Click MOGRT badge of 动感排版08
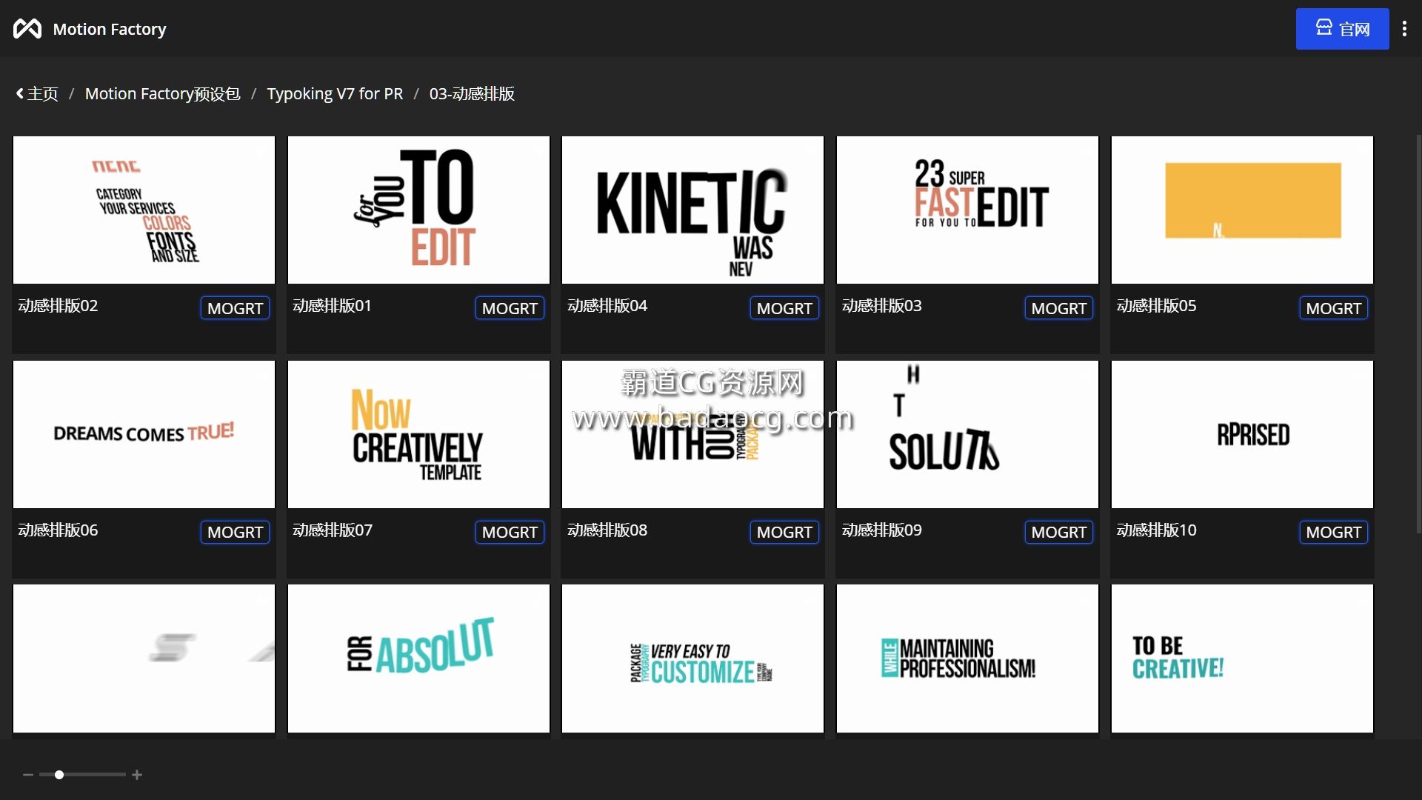The height and width of the screenshot is (800, 1422). coord(784,532)
